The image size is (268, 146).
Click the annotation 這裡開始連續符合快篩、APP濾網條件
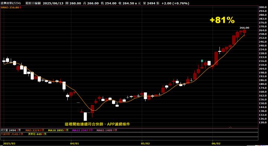coord(97,124)
